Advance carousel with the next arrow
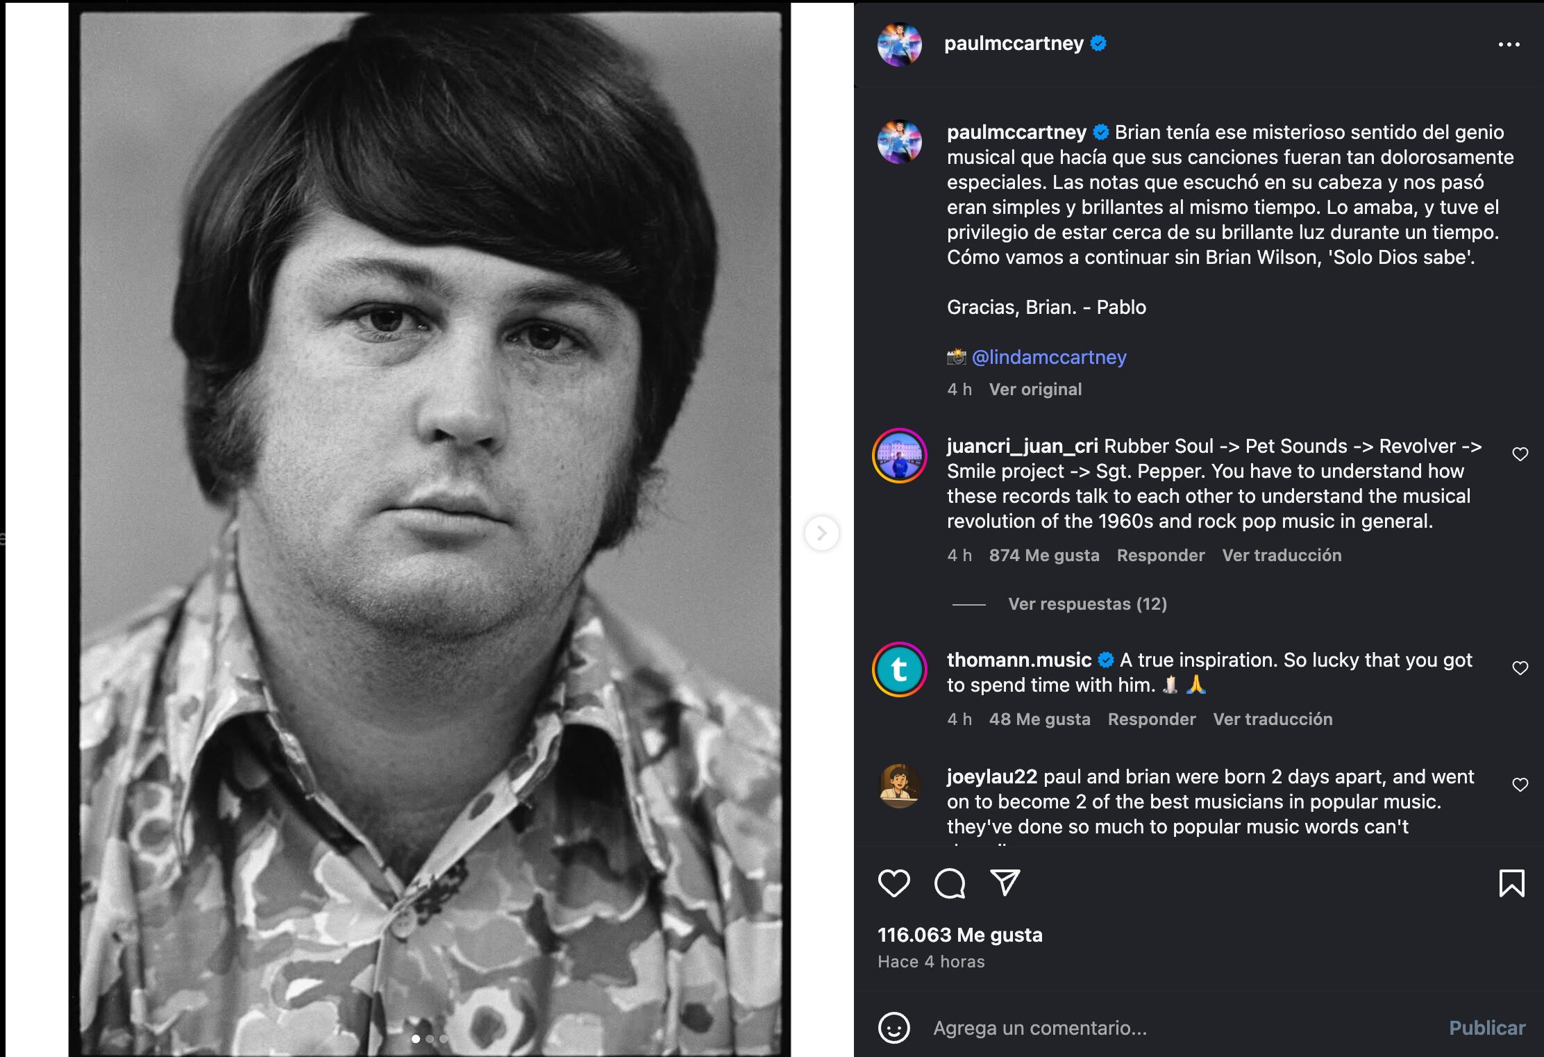Image resolution: width=1544 pixels, height=1057 pixels. pos(822,531)
